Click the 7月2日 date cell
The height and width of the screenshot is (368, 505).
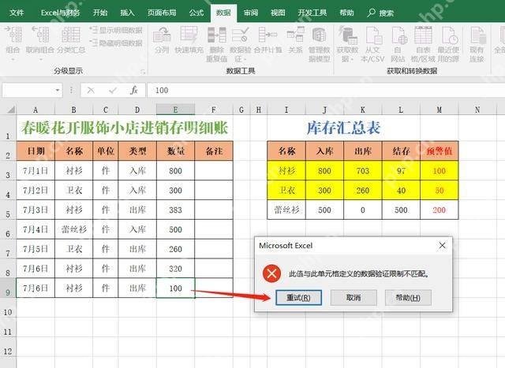click(36, 190)
